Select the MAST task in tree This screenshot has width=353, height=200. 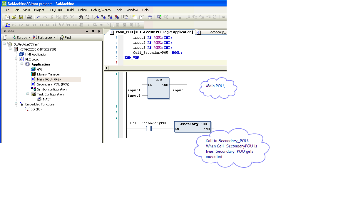pyautogui.click(x=47, y=99)
